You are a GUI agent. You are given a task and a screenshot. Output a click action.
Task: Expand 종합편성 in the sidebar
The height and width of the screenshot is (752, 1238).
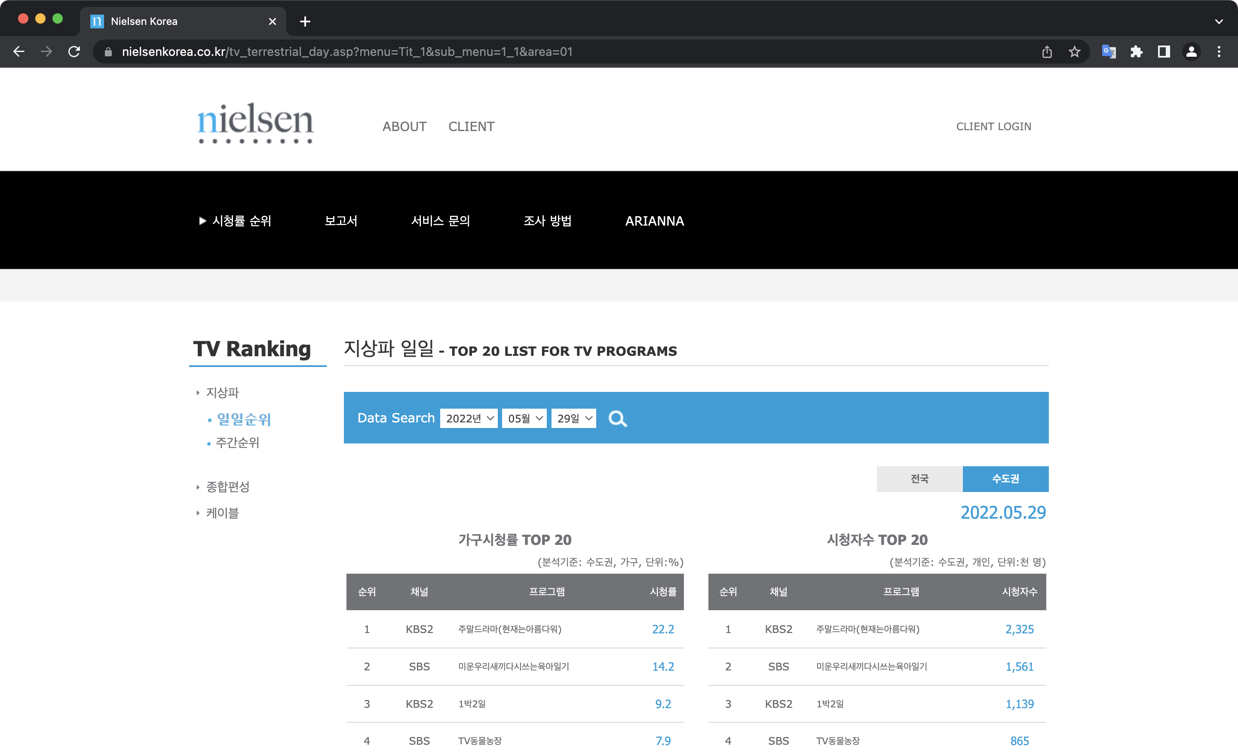click(x=228, y=487)
